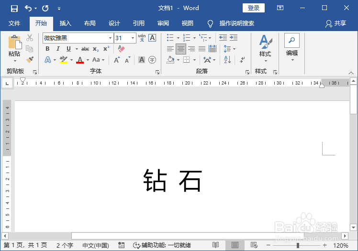Viewport: 358px width, 251px height.
Task: Switch to the 布局 (Layout) tab
Action: click(x=89, y=23)
